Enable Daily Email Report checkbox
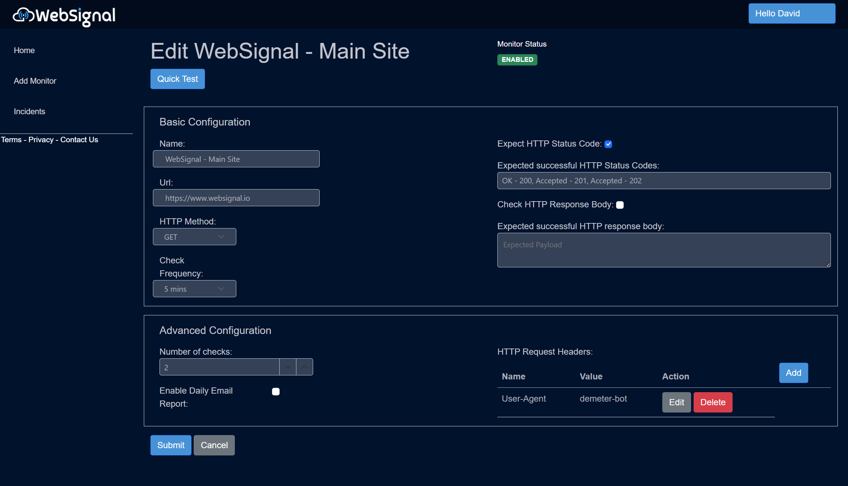This screenshot has width=848, height=486. point(276,391)
